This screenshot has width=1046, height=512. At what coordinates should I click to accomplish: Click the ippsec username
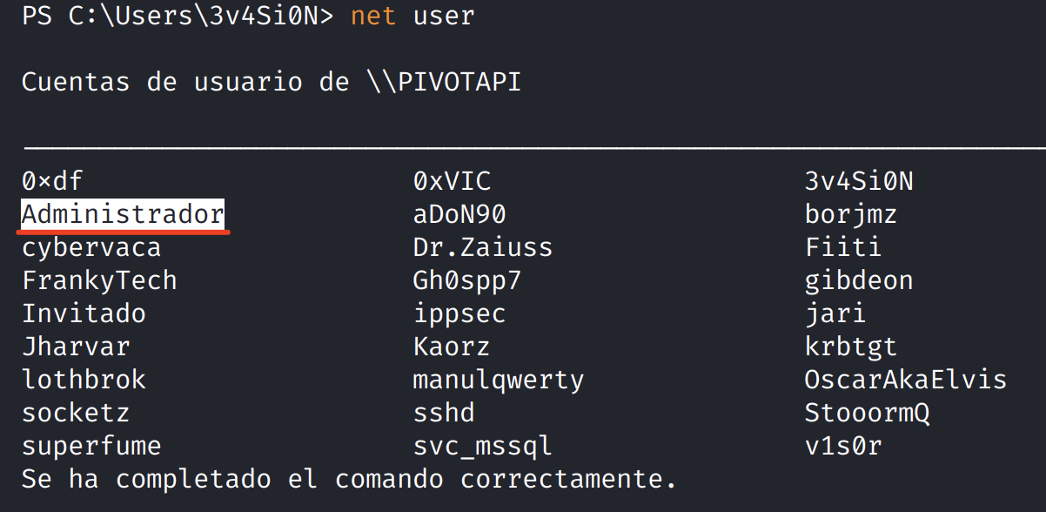coord(459,313)
